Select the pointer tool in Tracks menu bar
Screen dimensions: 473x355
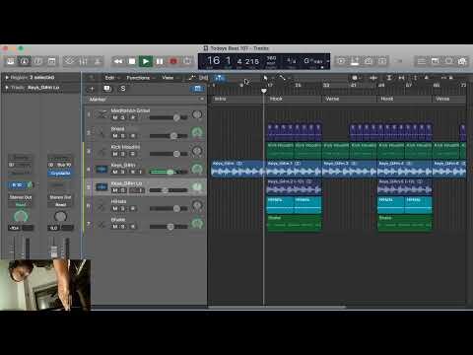coord(265,78)
